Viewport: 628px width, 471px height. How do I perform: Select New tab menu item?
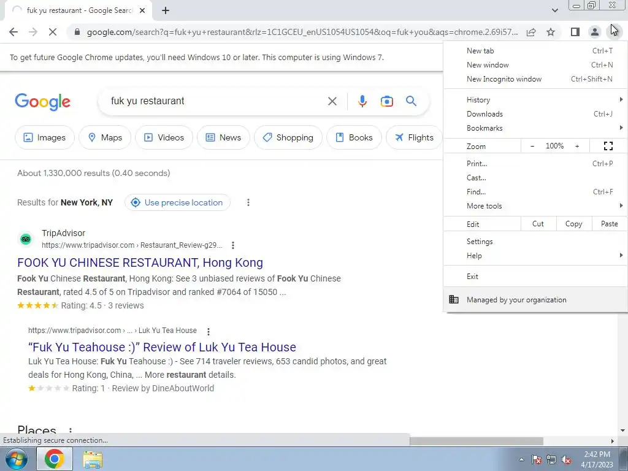tap(535, 51)
